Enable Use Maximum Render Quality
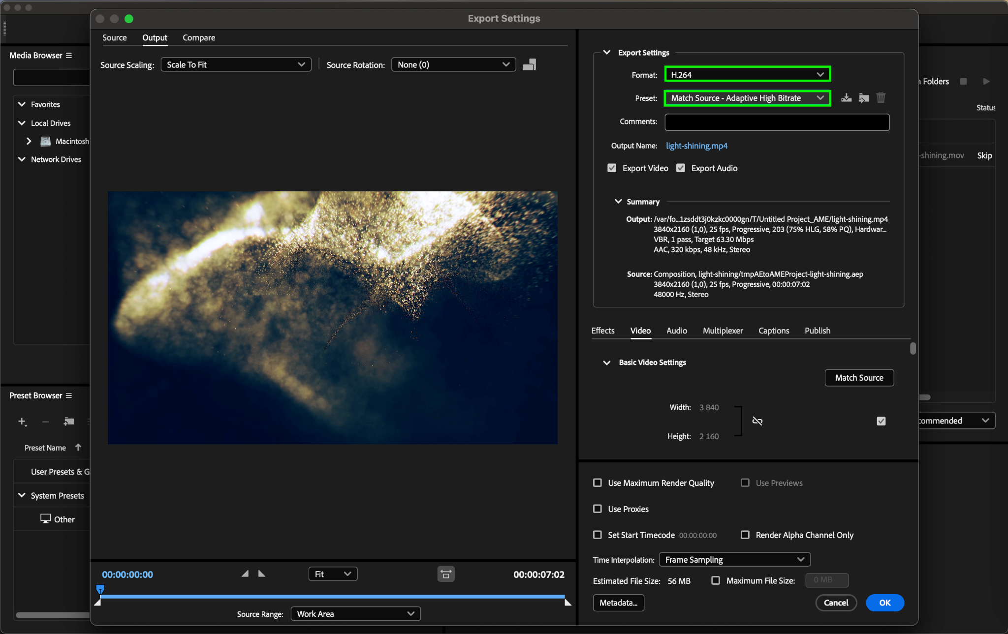This screenshot has height=634, width=1008. [598, 483]
